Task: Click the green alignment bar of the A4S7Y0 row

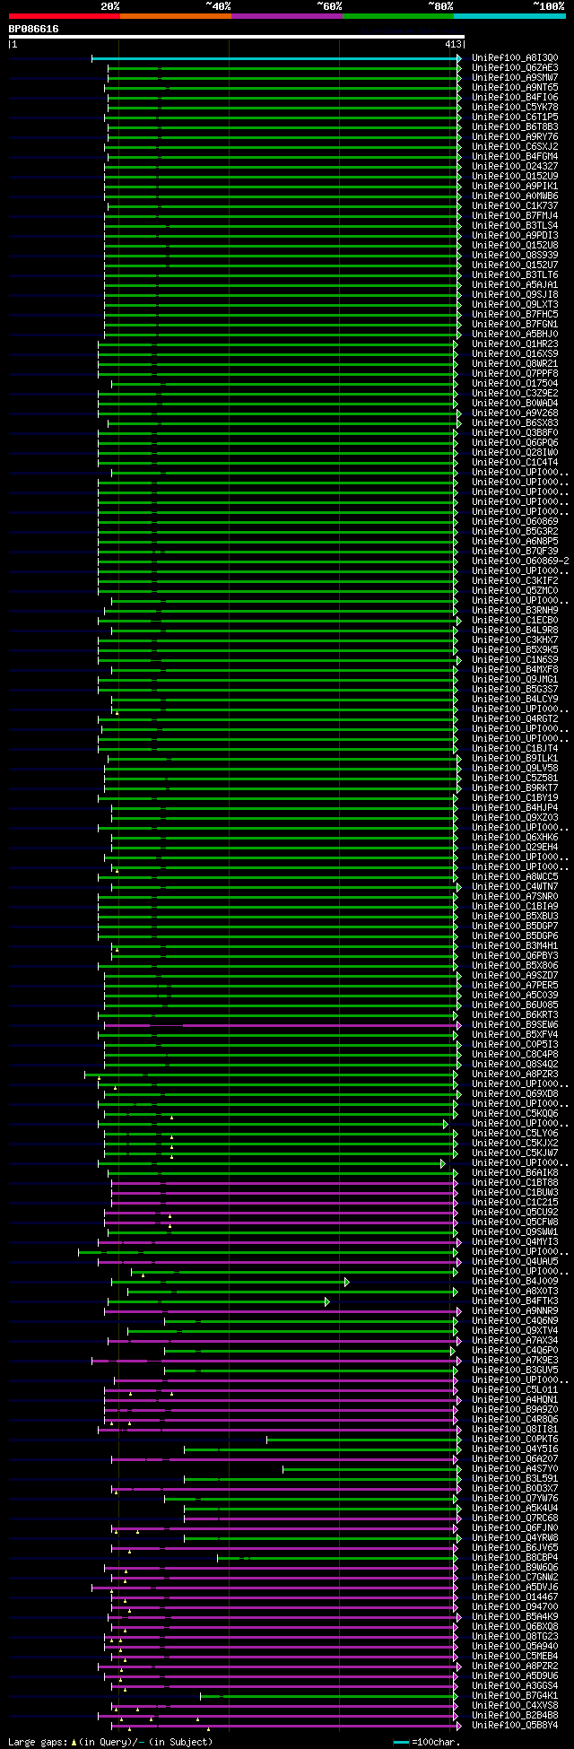Action: 370,1469
